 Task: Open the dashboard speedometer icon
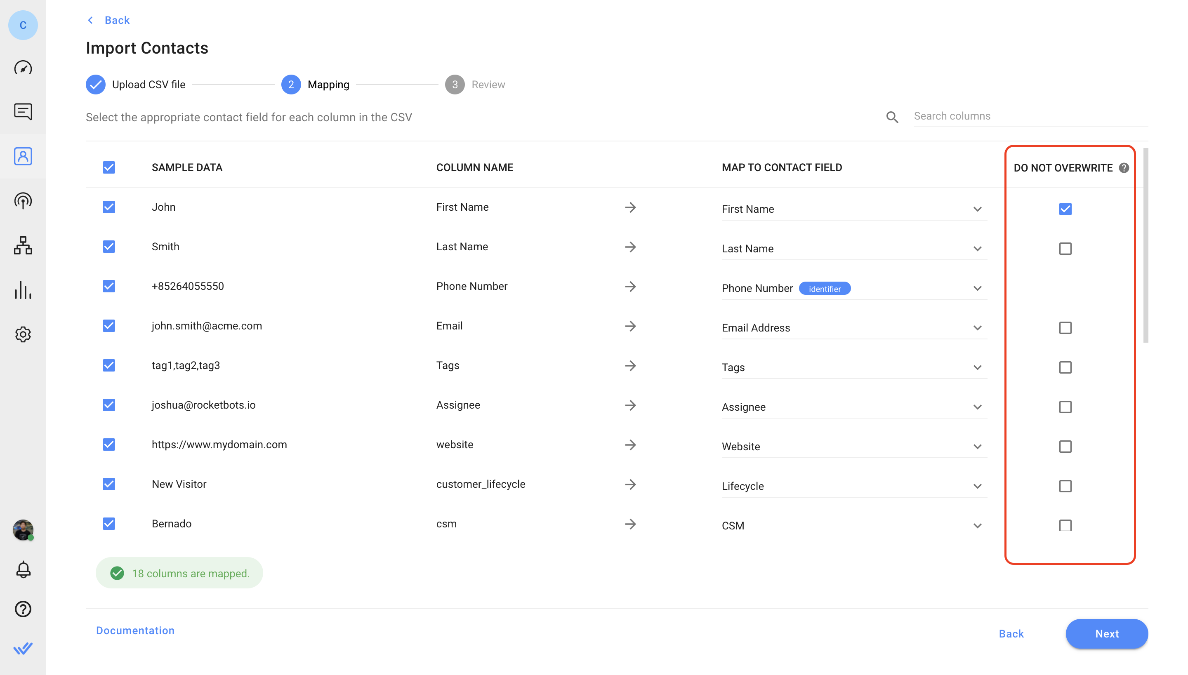(23, 68)
